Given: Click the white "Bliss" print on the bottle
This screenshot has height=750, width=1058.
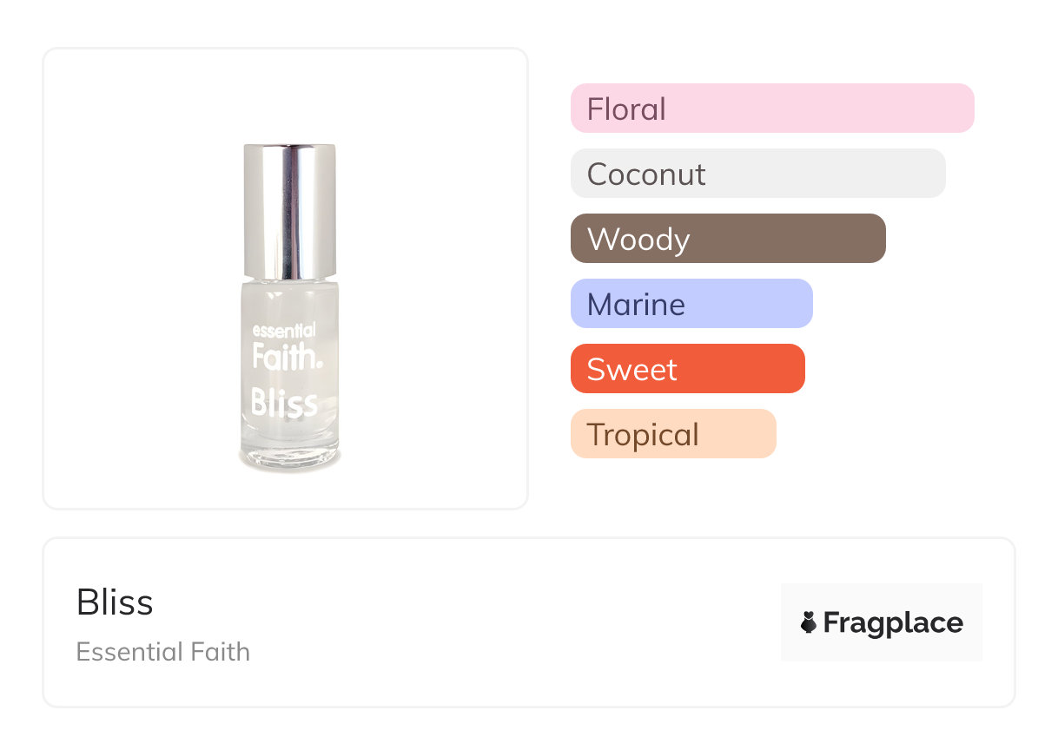Looking at the screenshot, I should (x=284, y=403).
